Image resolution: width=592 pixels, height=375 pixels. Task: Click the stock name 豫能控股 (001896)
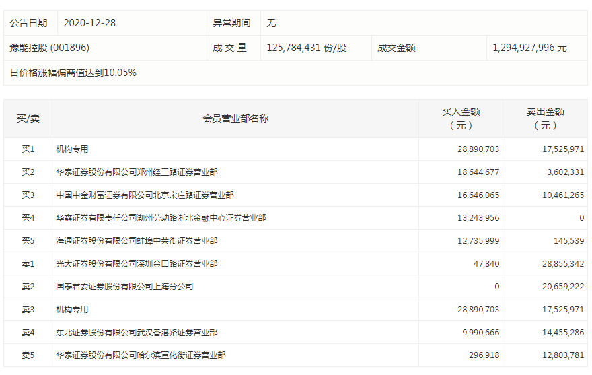[50, 48]
